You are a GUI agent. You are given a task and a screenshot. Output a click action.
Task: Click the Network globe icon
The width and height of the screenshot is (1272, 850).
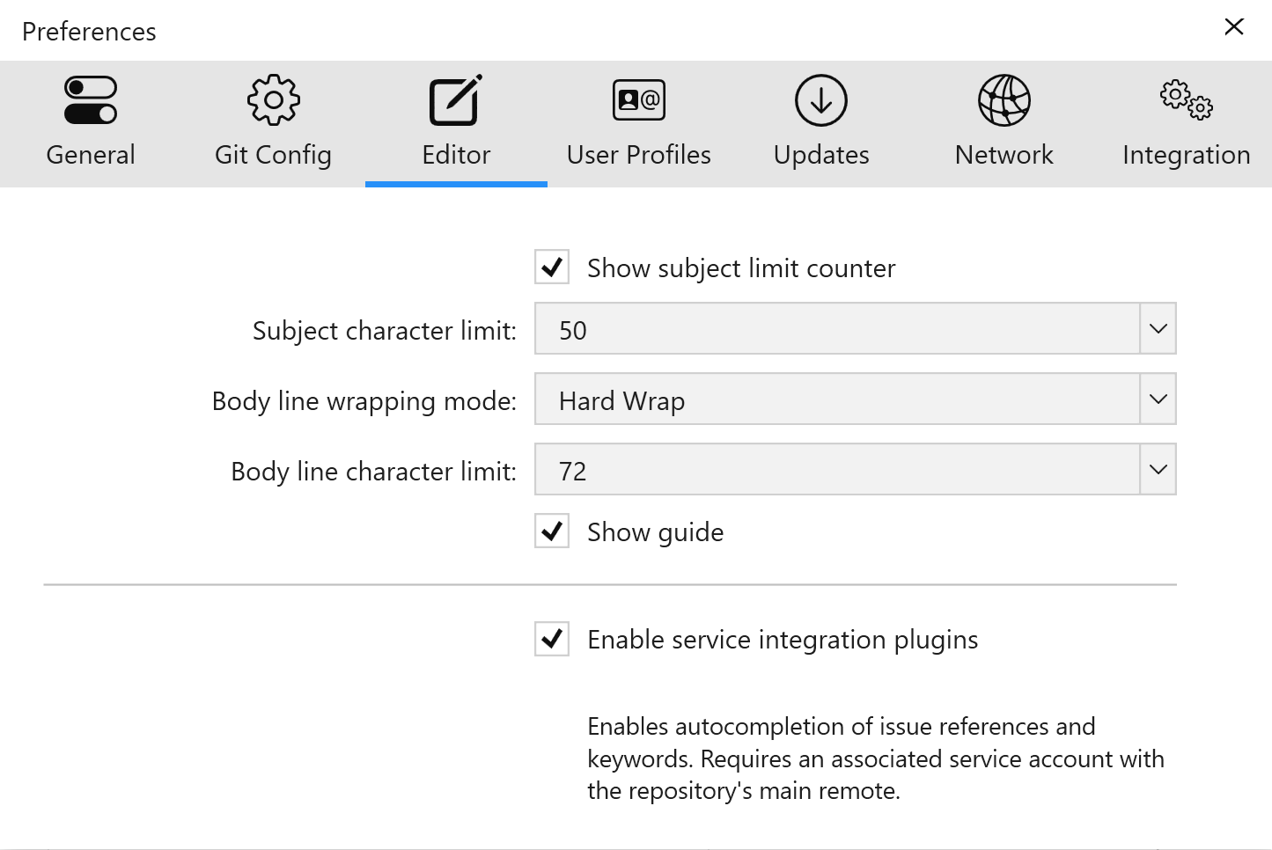[x=1004, y=99]
